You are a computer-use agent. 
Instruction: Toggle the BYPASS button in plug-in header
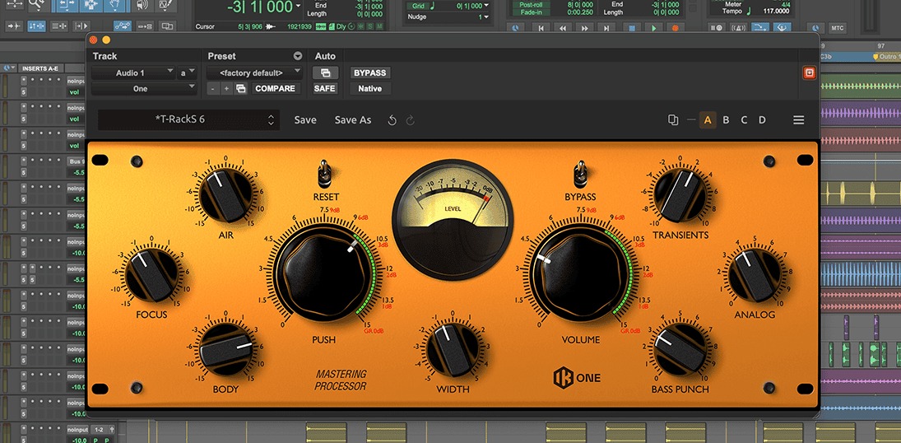pyautogui.click(x=370, y=73)
